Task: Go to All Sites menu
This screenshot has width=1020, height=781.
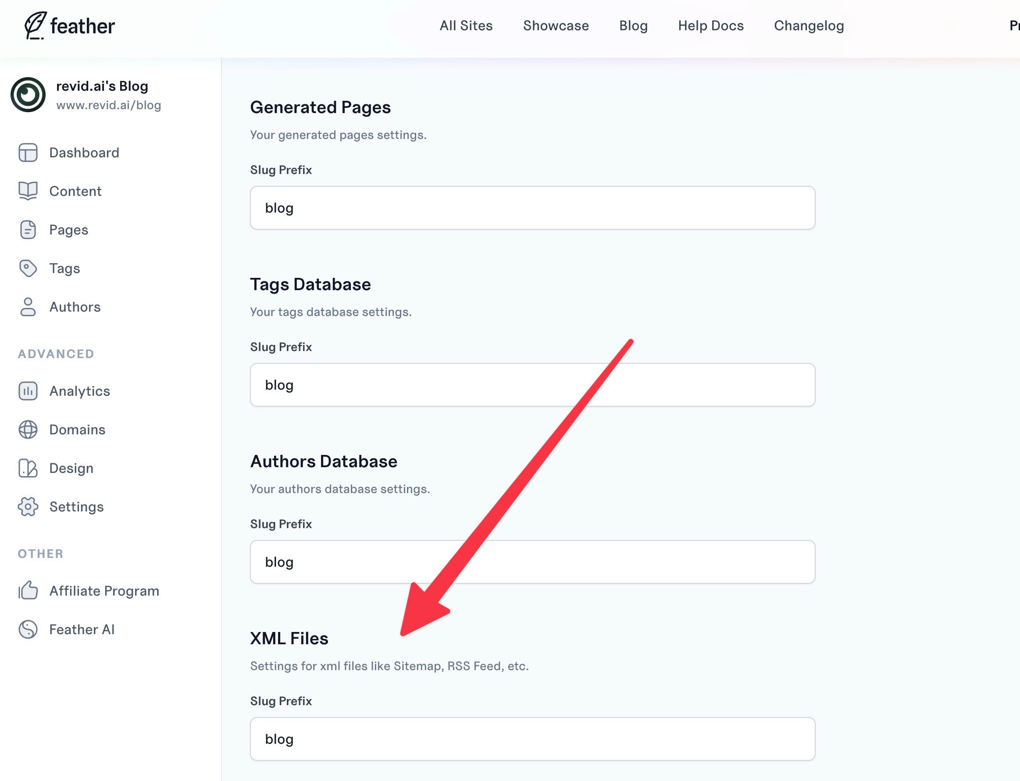Action: pos(466,25)
